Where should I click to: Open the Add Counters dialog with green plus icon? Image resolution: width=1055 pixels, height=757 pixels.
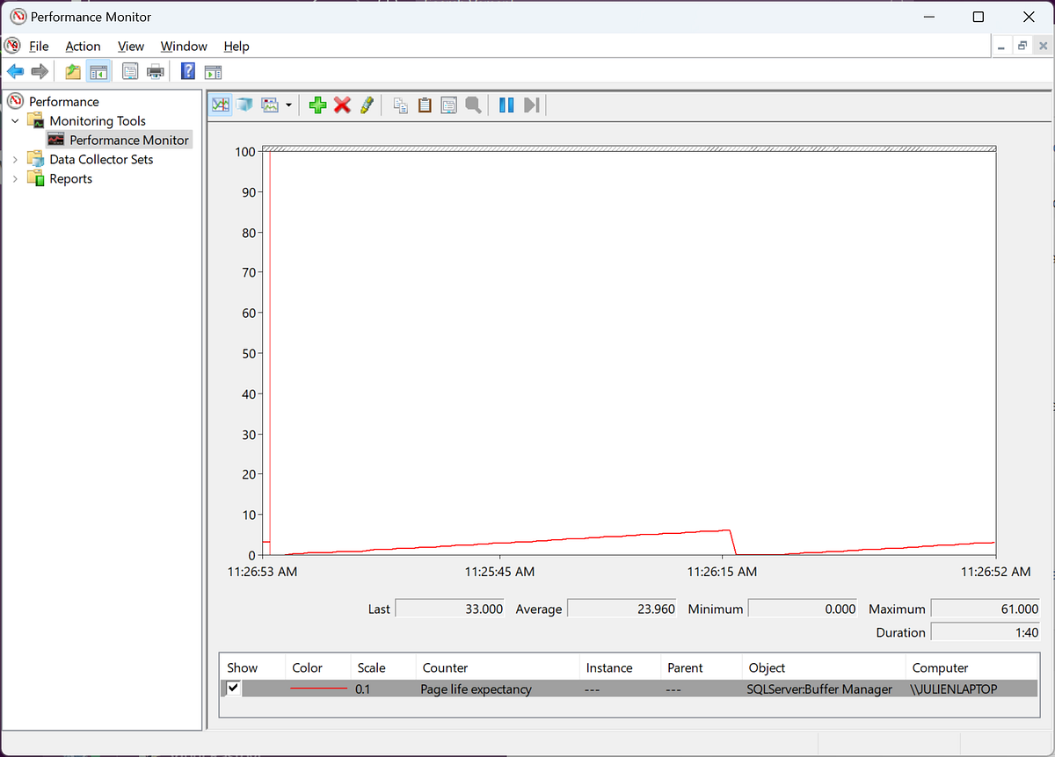317,105
